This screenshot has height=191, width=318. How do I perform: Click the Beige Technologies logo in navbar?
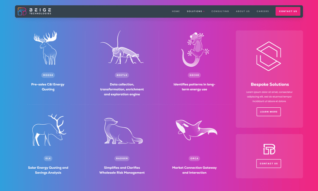[x=34, y=11]
